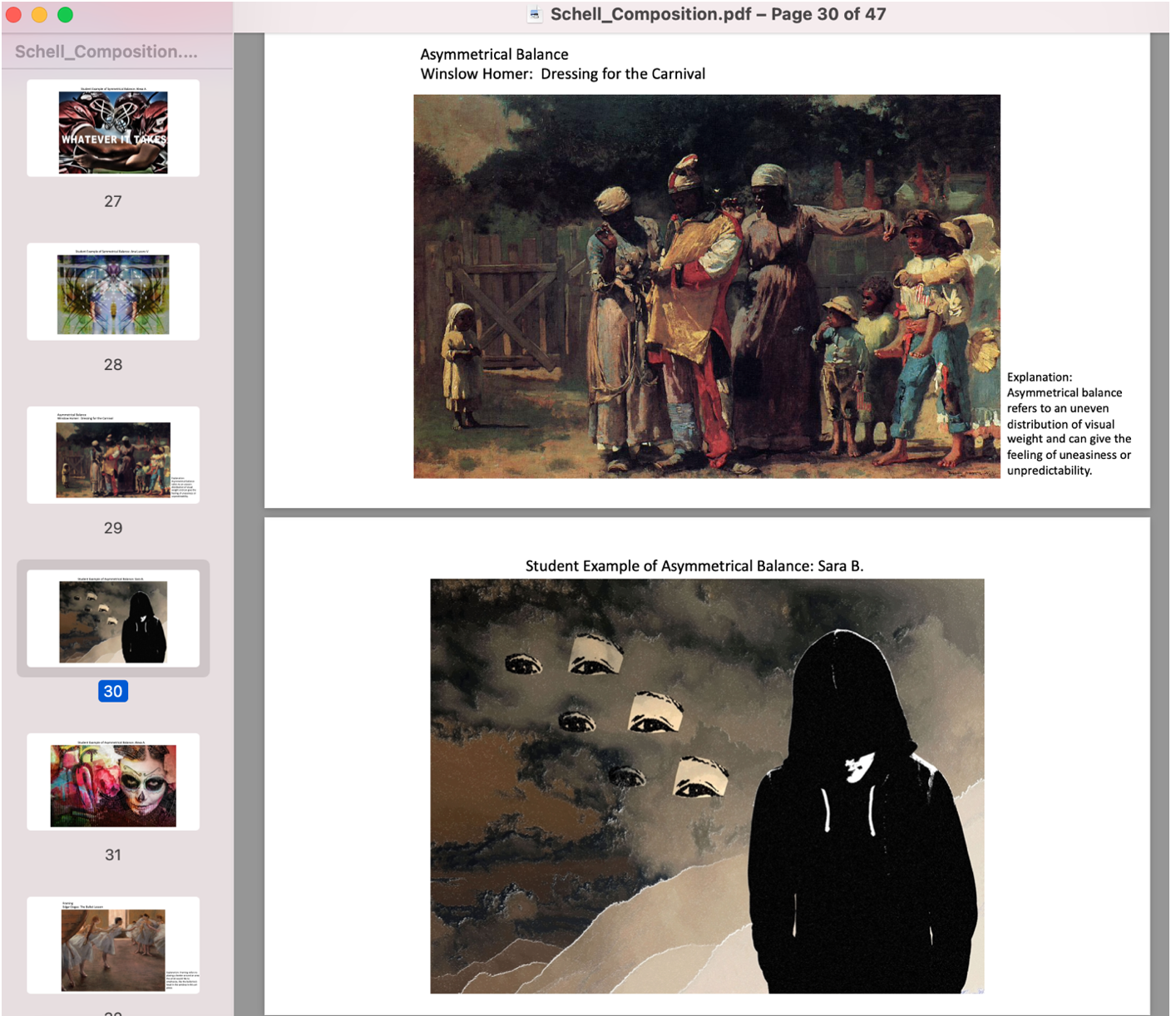Select the Winslow Homer thumbnail for page 29
Viewport: 1171px width, 1016px height.
coord(112,455)
